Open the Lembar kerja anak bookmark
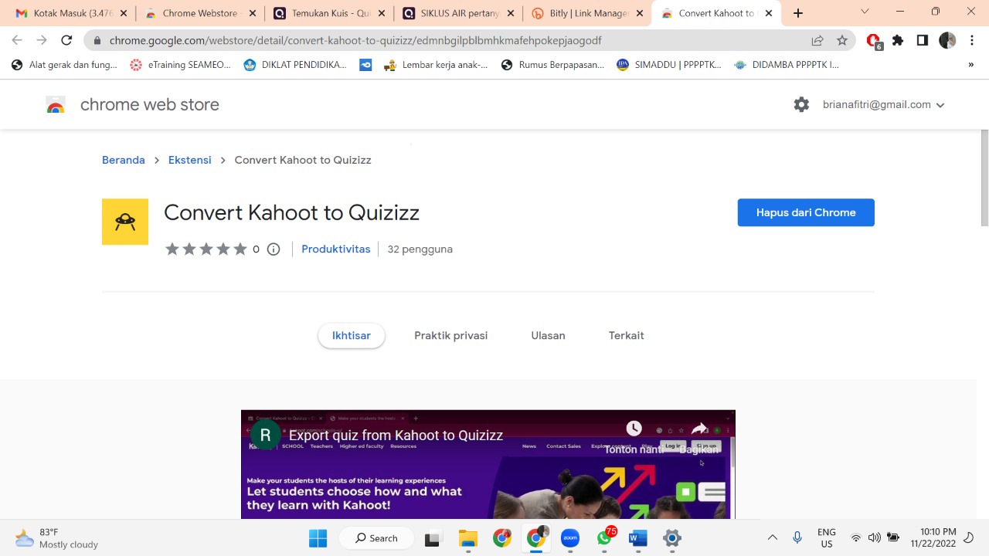The image size is (989, 556). [x=437, y=65]
